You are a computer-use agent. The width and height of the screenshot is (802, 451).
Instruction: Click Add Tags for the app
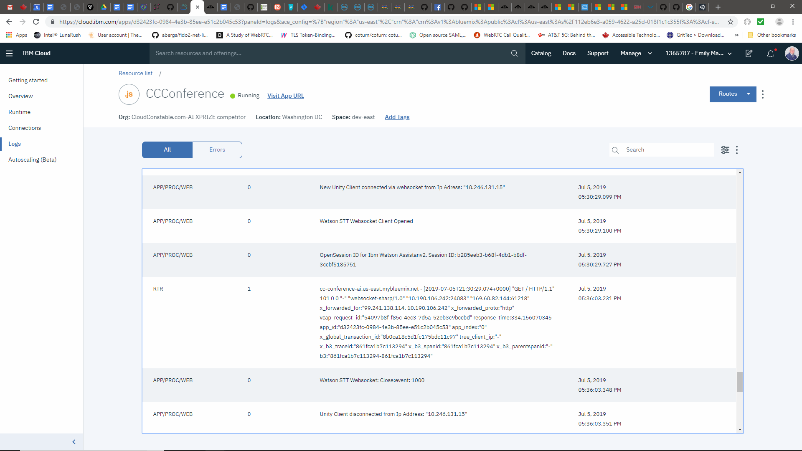(x=397, y=117)
